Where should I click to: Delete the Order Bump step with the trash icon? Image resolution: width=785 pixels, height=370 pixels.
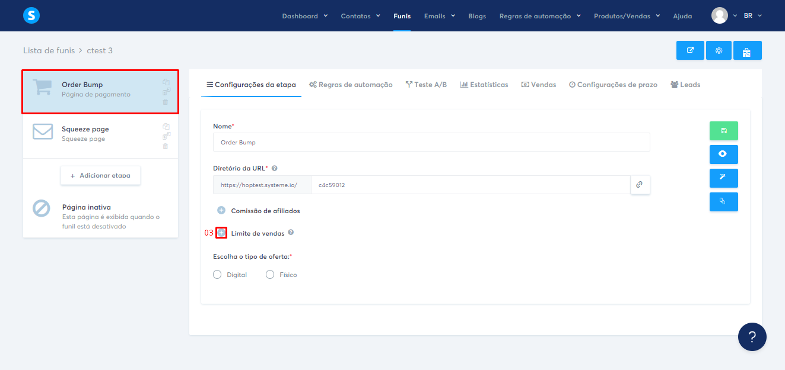166,102
